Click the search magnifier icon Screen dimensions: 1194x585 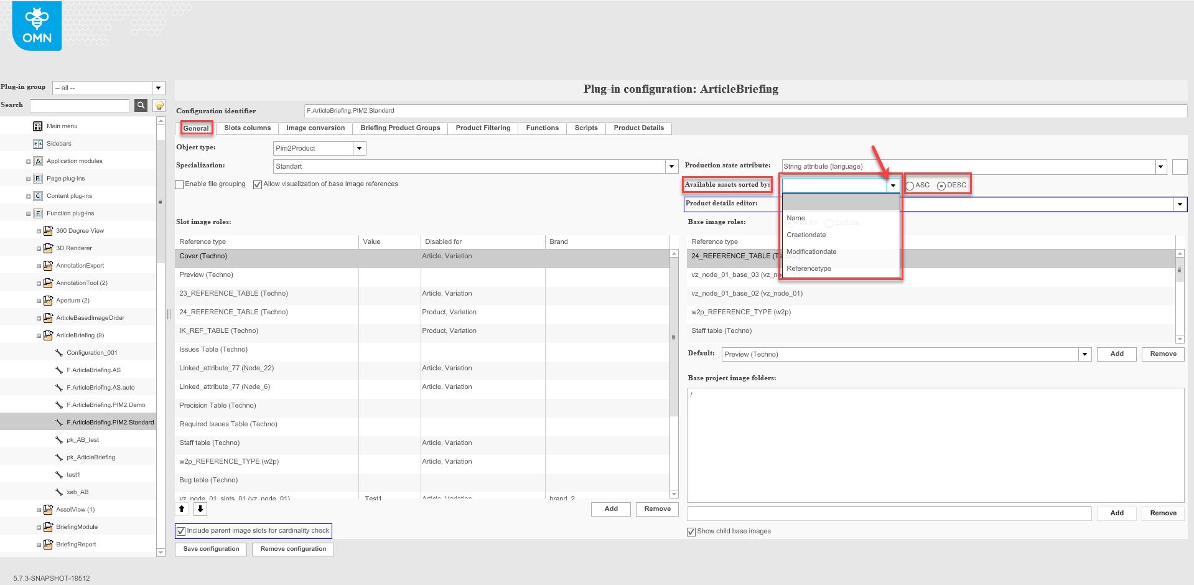pos(141,105)
